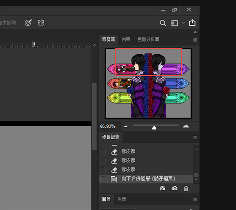Screen dimensions: 236x210
Task: Click the navigator preview thumbnail
Action: tap(148, 83)
